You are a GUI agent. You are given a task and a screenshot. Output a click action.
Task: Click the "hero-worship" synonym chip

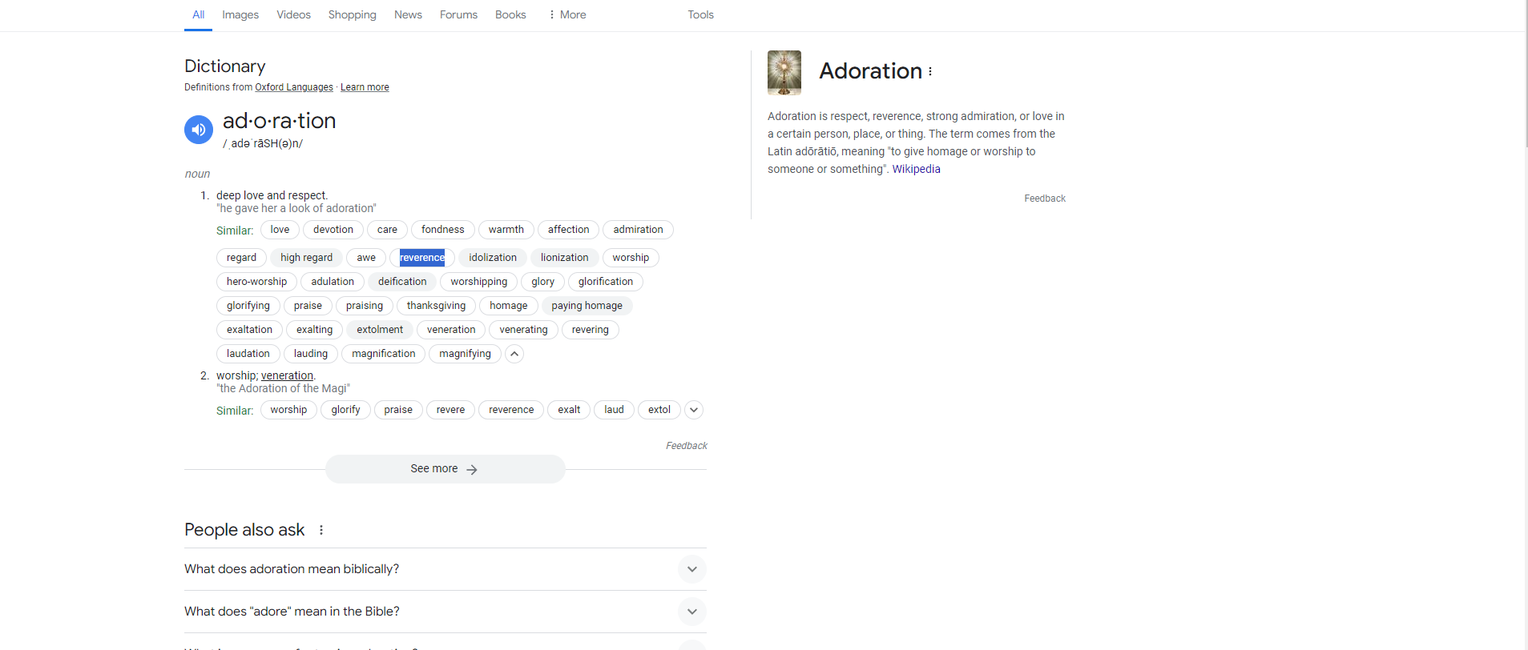[256, 282]
